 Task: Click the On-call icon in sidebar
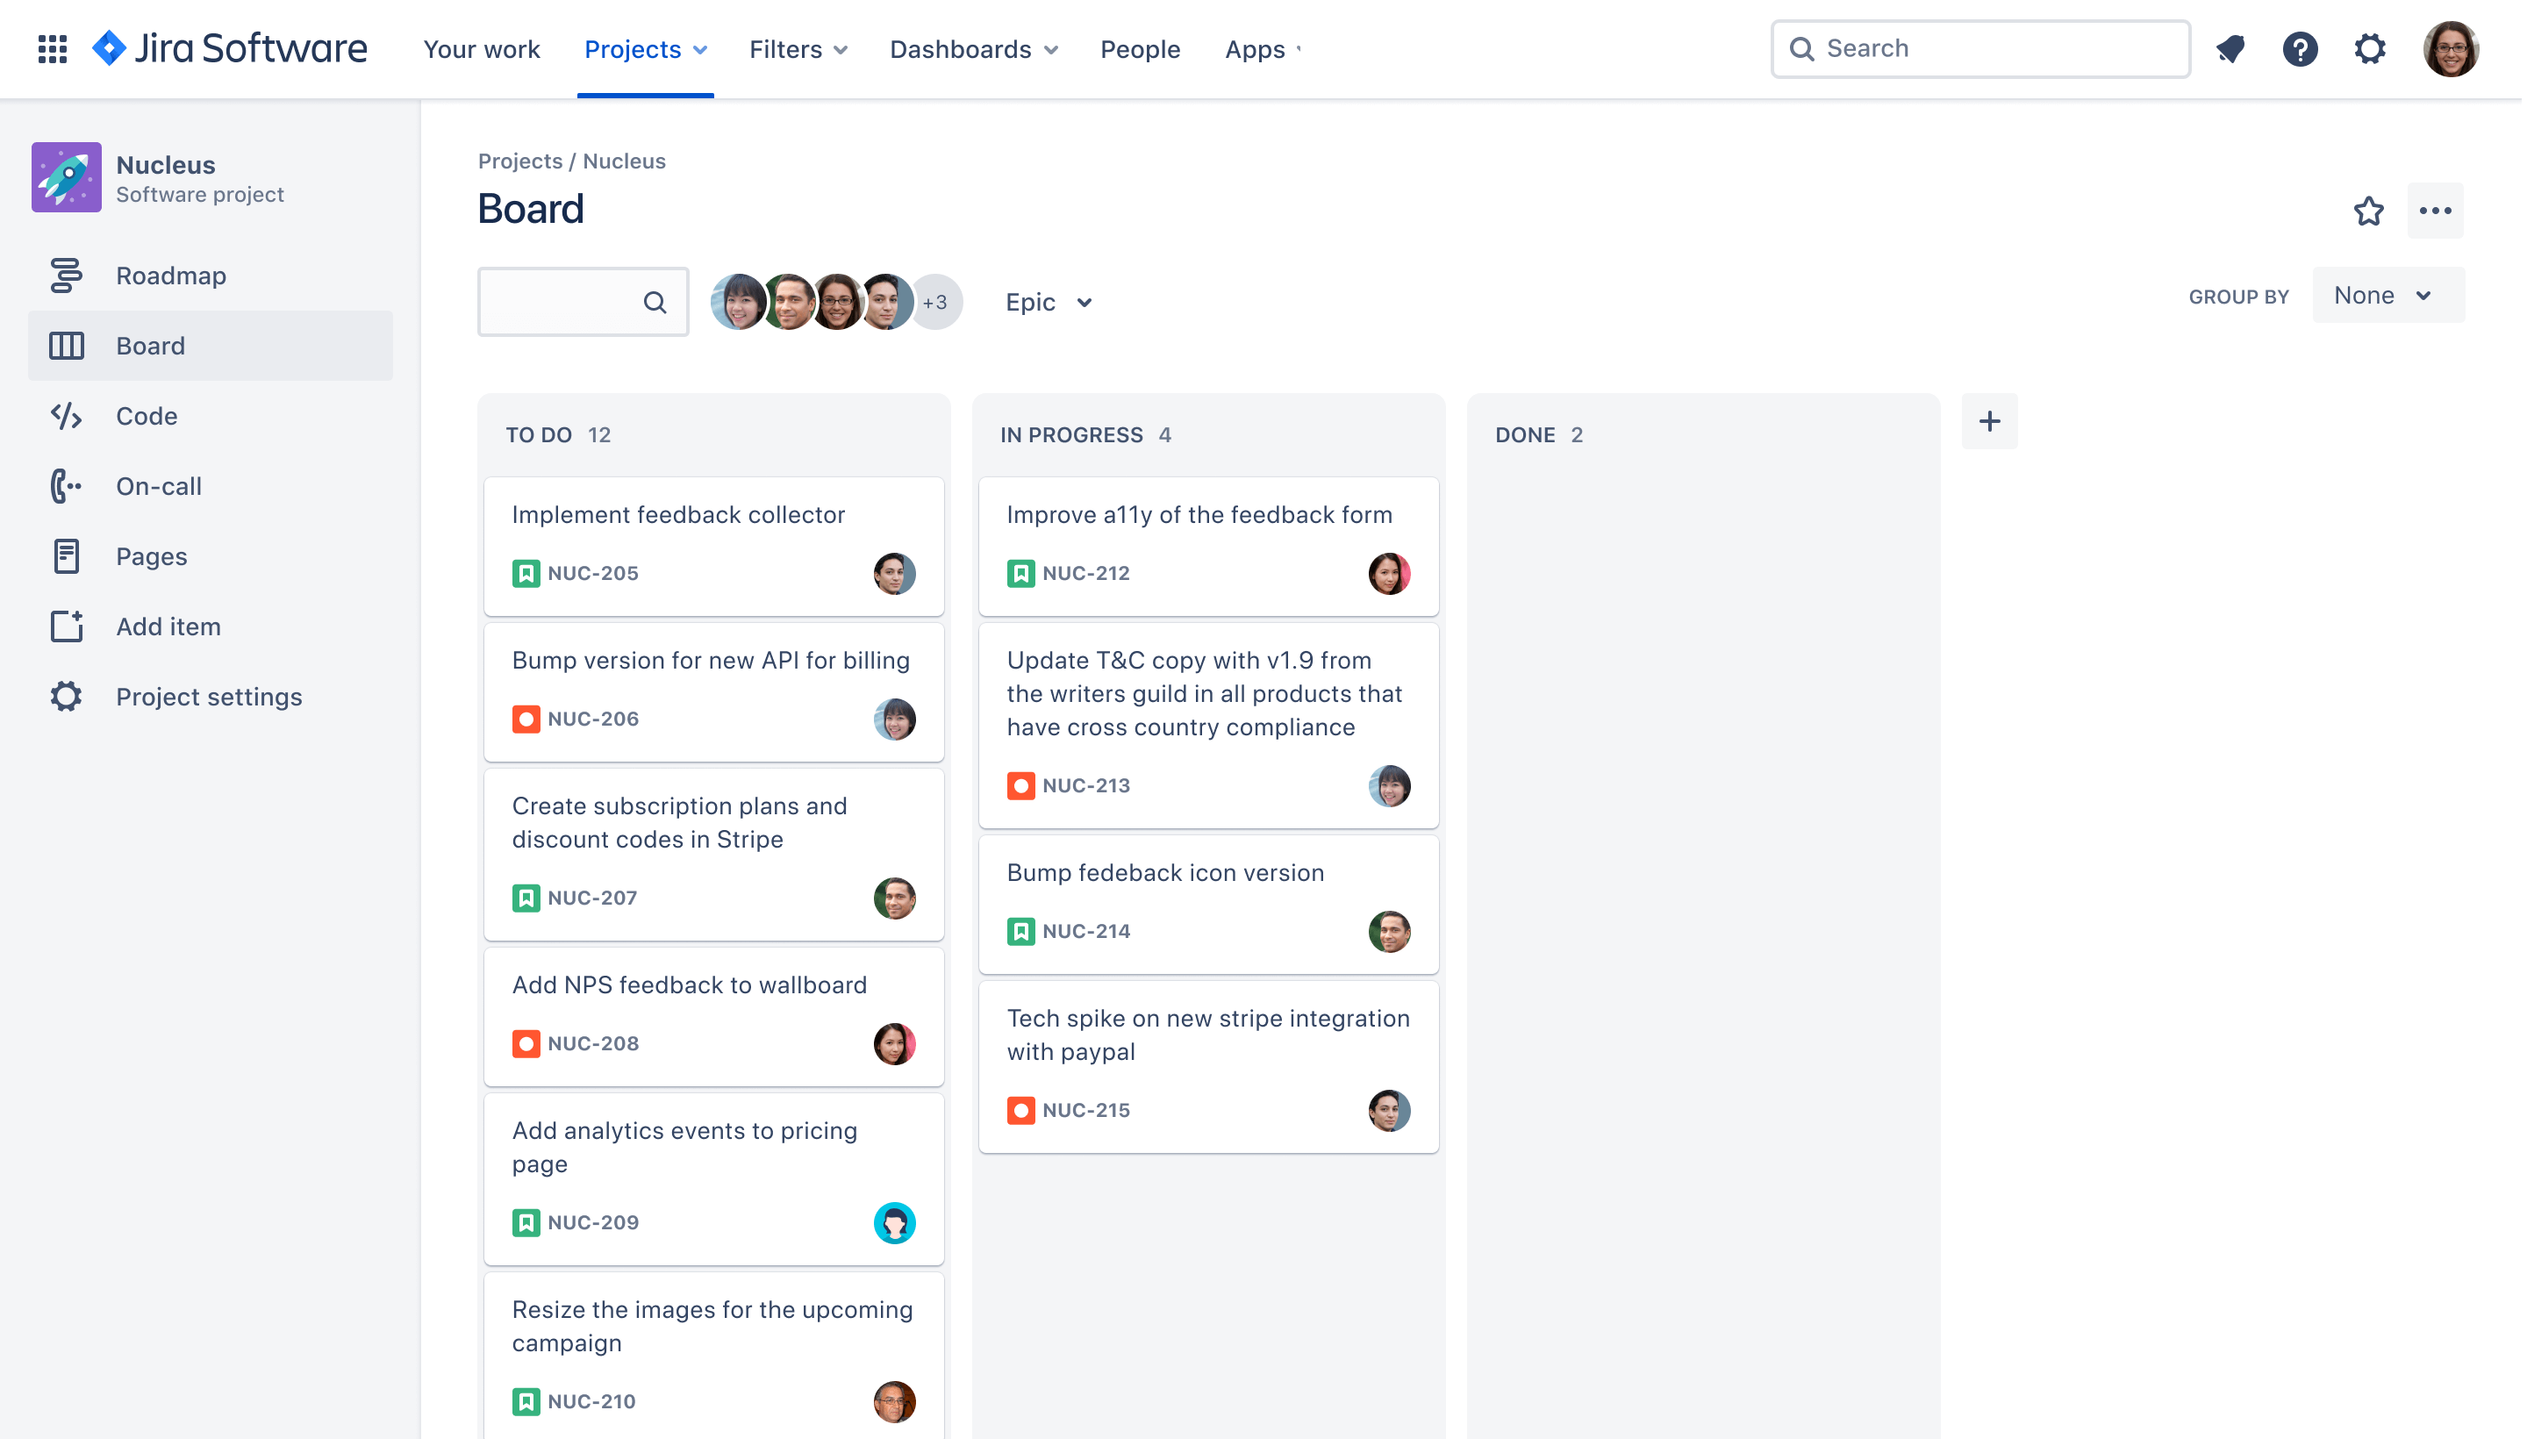(64, 486)
